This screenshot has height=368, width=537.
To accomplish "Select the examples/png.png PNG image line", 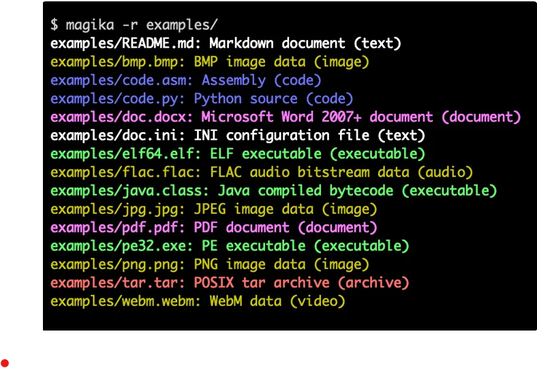I will 210,264.
